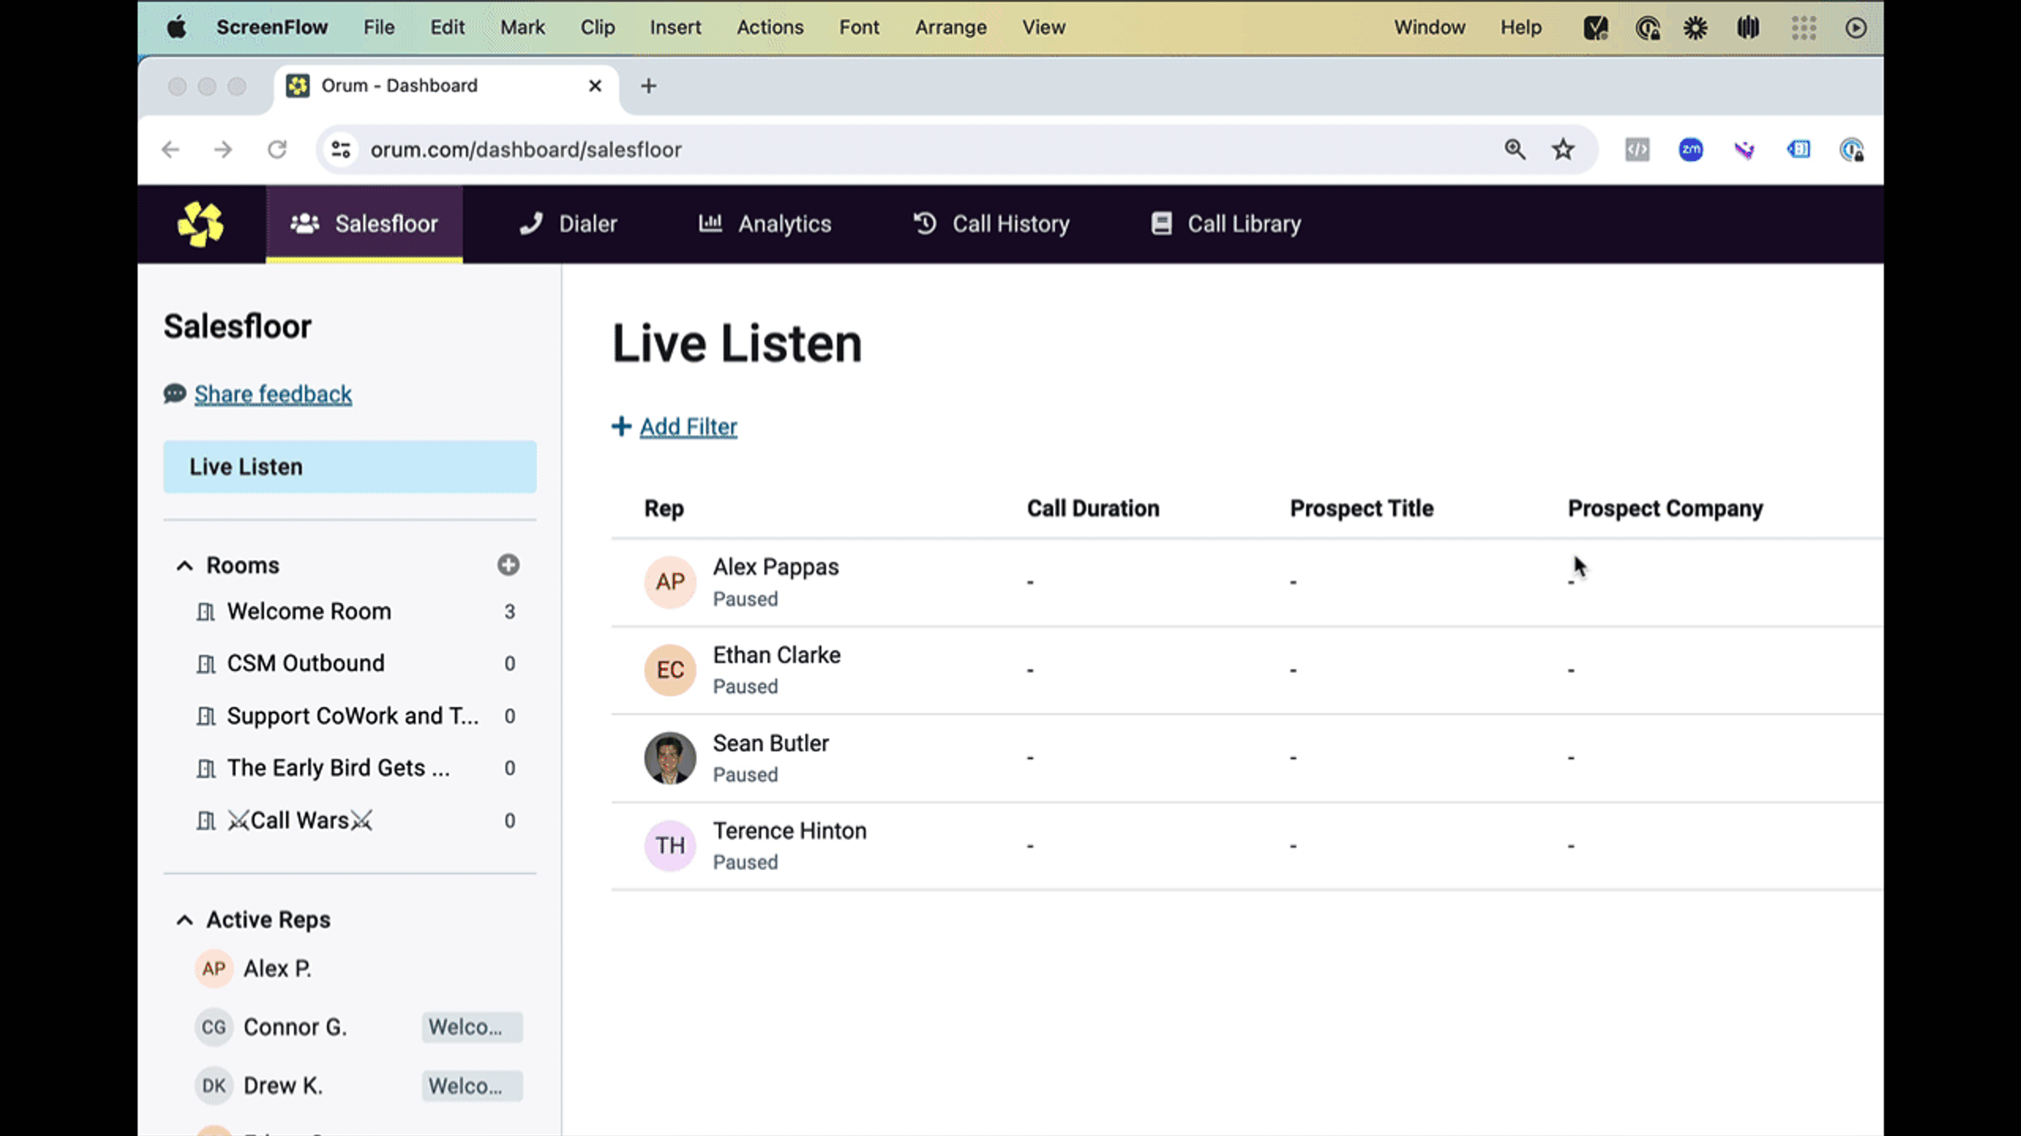Open site information icon in address bar
This screenshot has width=2021, height=1136.
[341, 149]
